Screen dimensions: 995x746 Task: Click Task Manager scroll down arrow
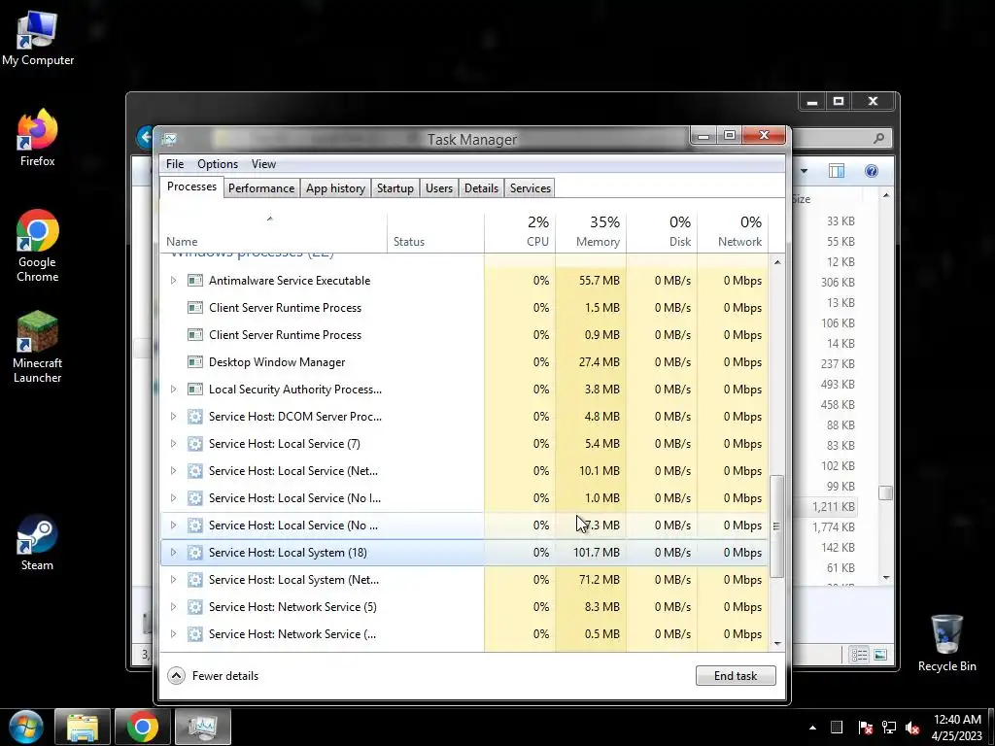(777, 643)
